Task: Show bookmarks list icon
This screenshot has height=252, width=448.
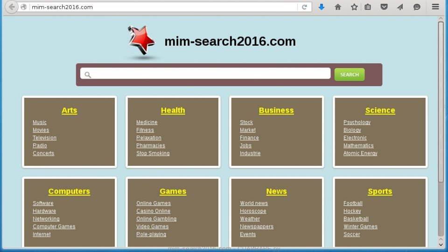Action: point(368,7)
